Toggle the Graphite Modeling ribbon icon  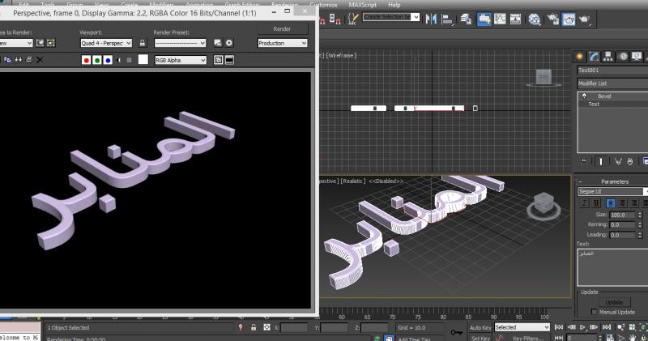[484, 19]
